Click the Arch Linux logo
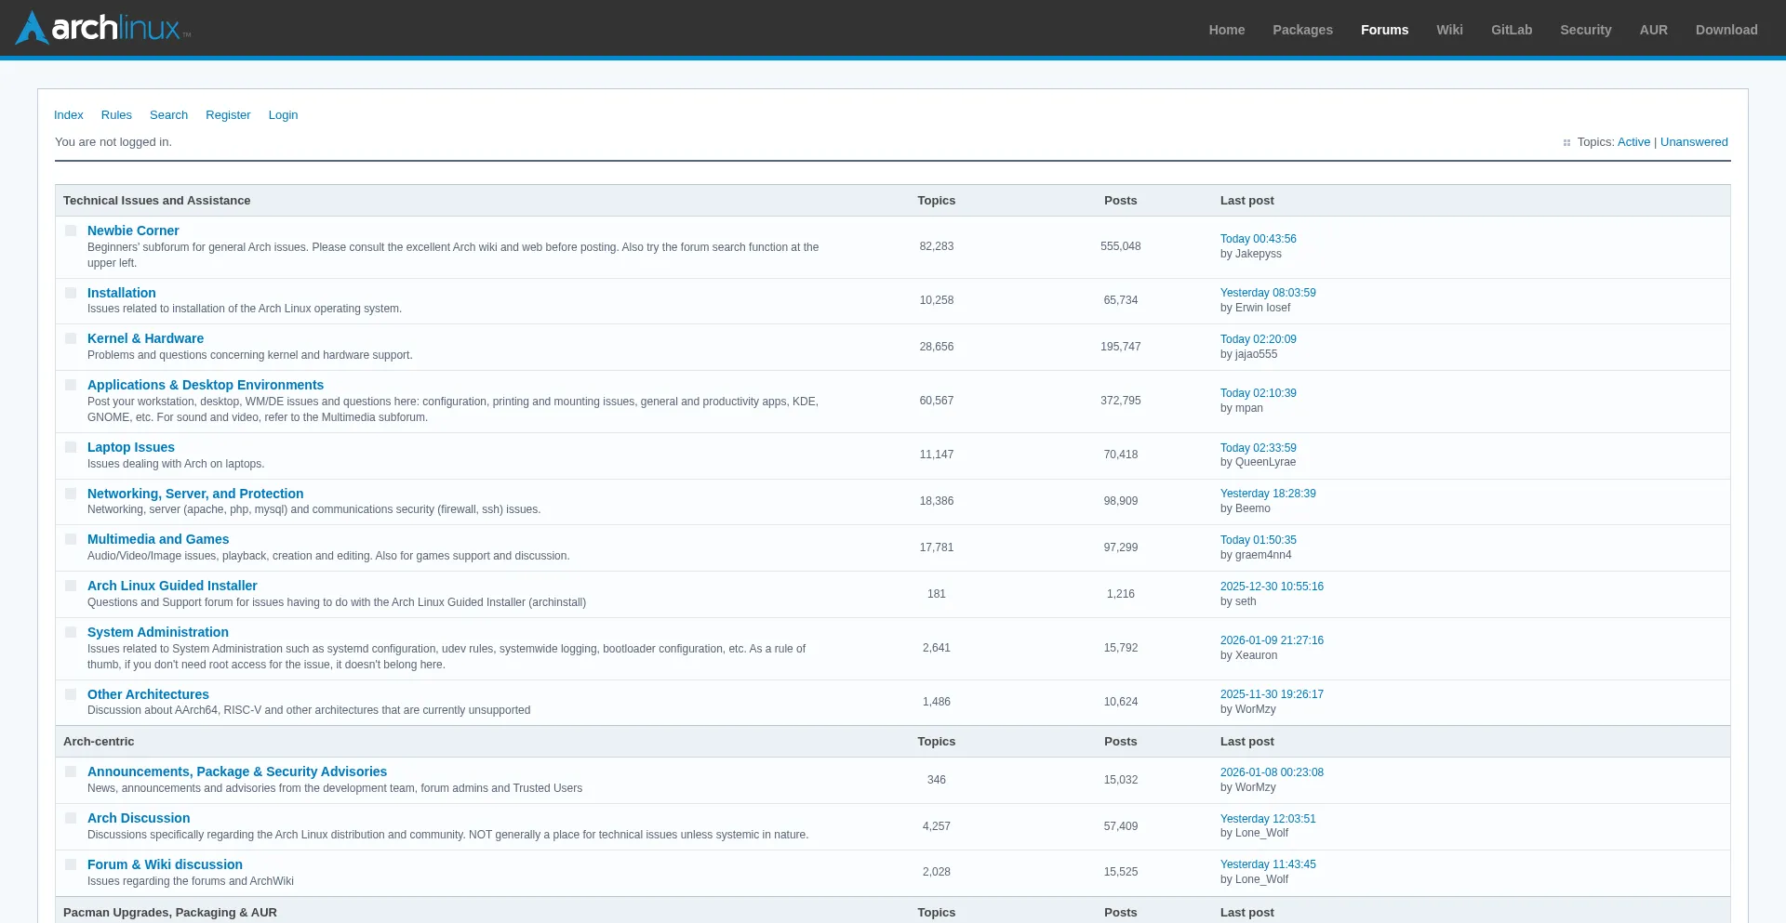This screenshot has height=923, width=1786. [100, 27]
